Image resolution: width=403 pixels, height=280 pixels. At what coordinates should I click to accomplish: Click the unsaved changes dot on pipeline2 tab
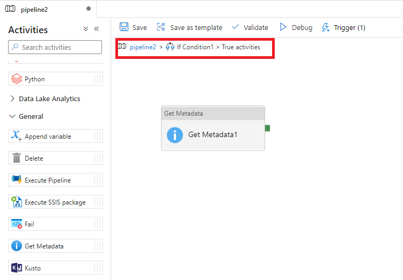89,9
